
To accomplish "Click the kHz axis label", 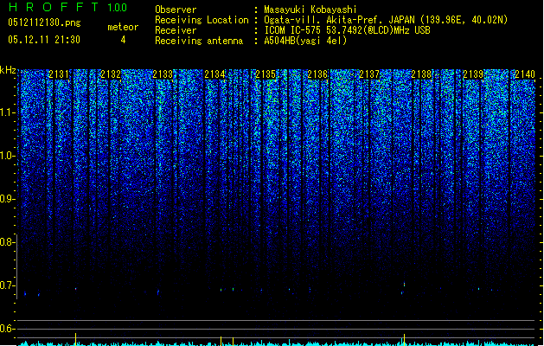I will pos(8,70).
